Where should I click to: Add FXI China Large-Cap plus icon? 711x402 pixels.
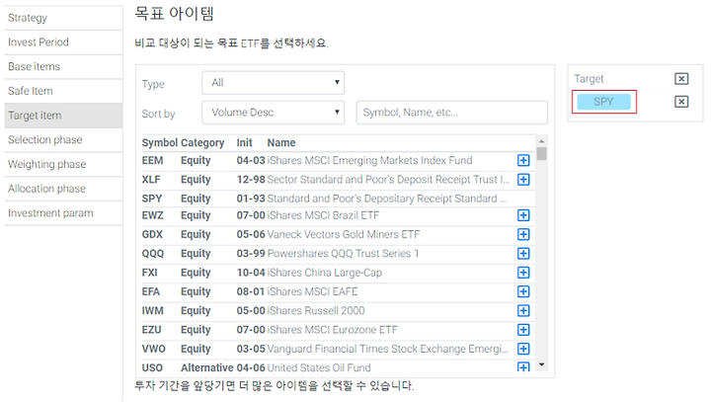click(x=523, y=273)
